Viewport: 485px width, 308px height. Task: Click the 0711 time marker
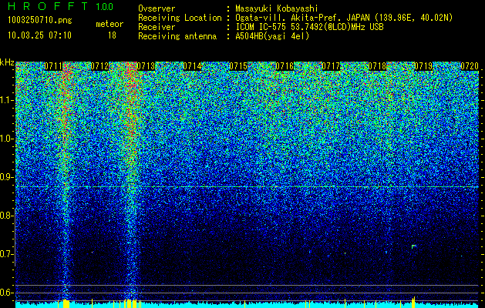[x=53, y=66]
